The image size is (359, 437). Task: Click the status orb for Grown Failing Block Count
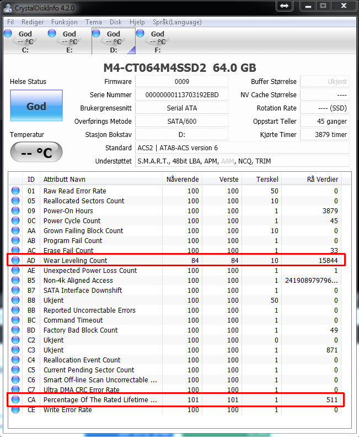[15, 230]
